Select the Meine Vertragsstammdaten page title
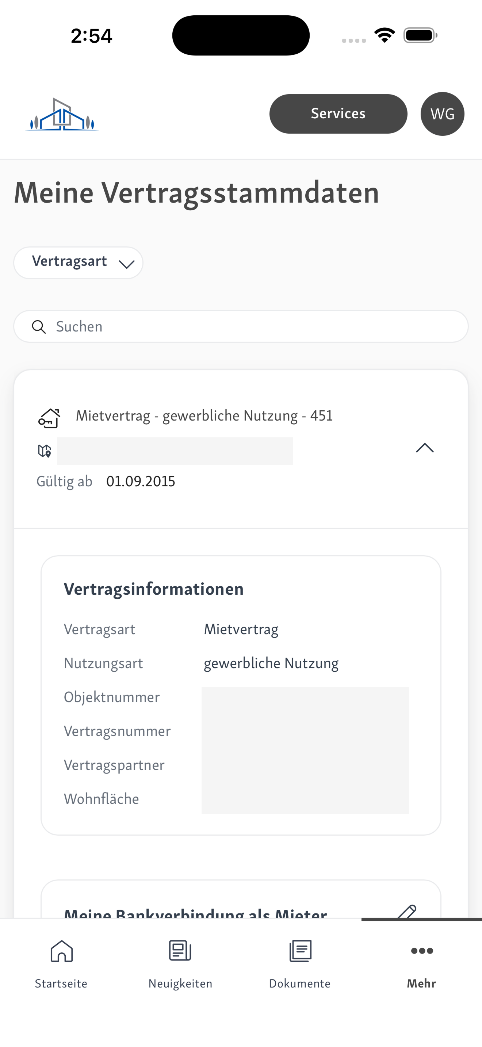Image resolution: width=482 pixels, height=1047 pixels. (x=197, y=193)
